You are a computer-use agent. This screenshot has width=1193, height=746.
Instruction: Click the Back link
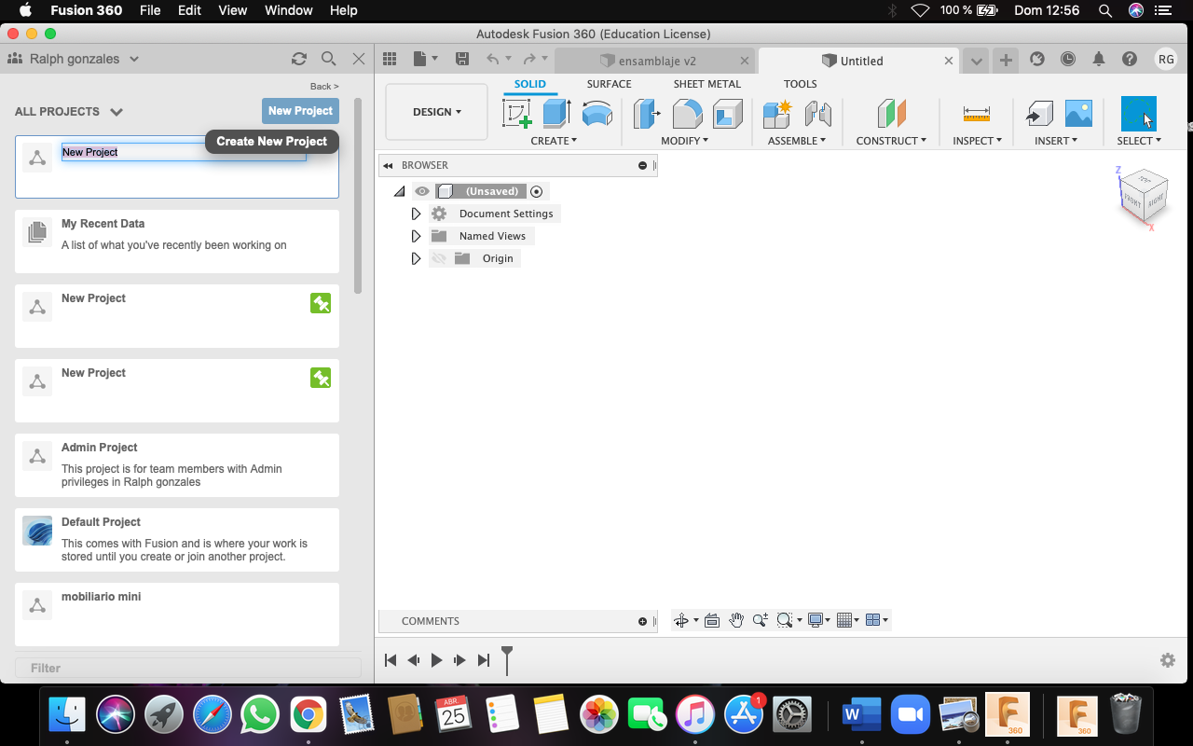[324, 87]
